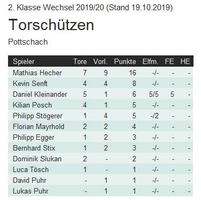Viewport: 201px width, 200px height.
Task: Click the FE column header
Action: [169, 61]
